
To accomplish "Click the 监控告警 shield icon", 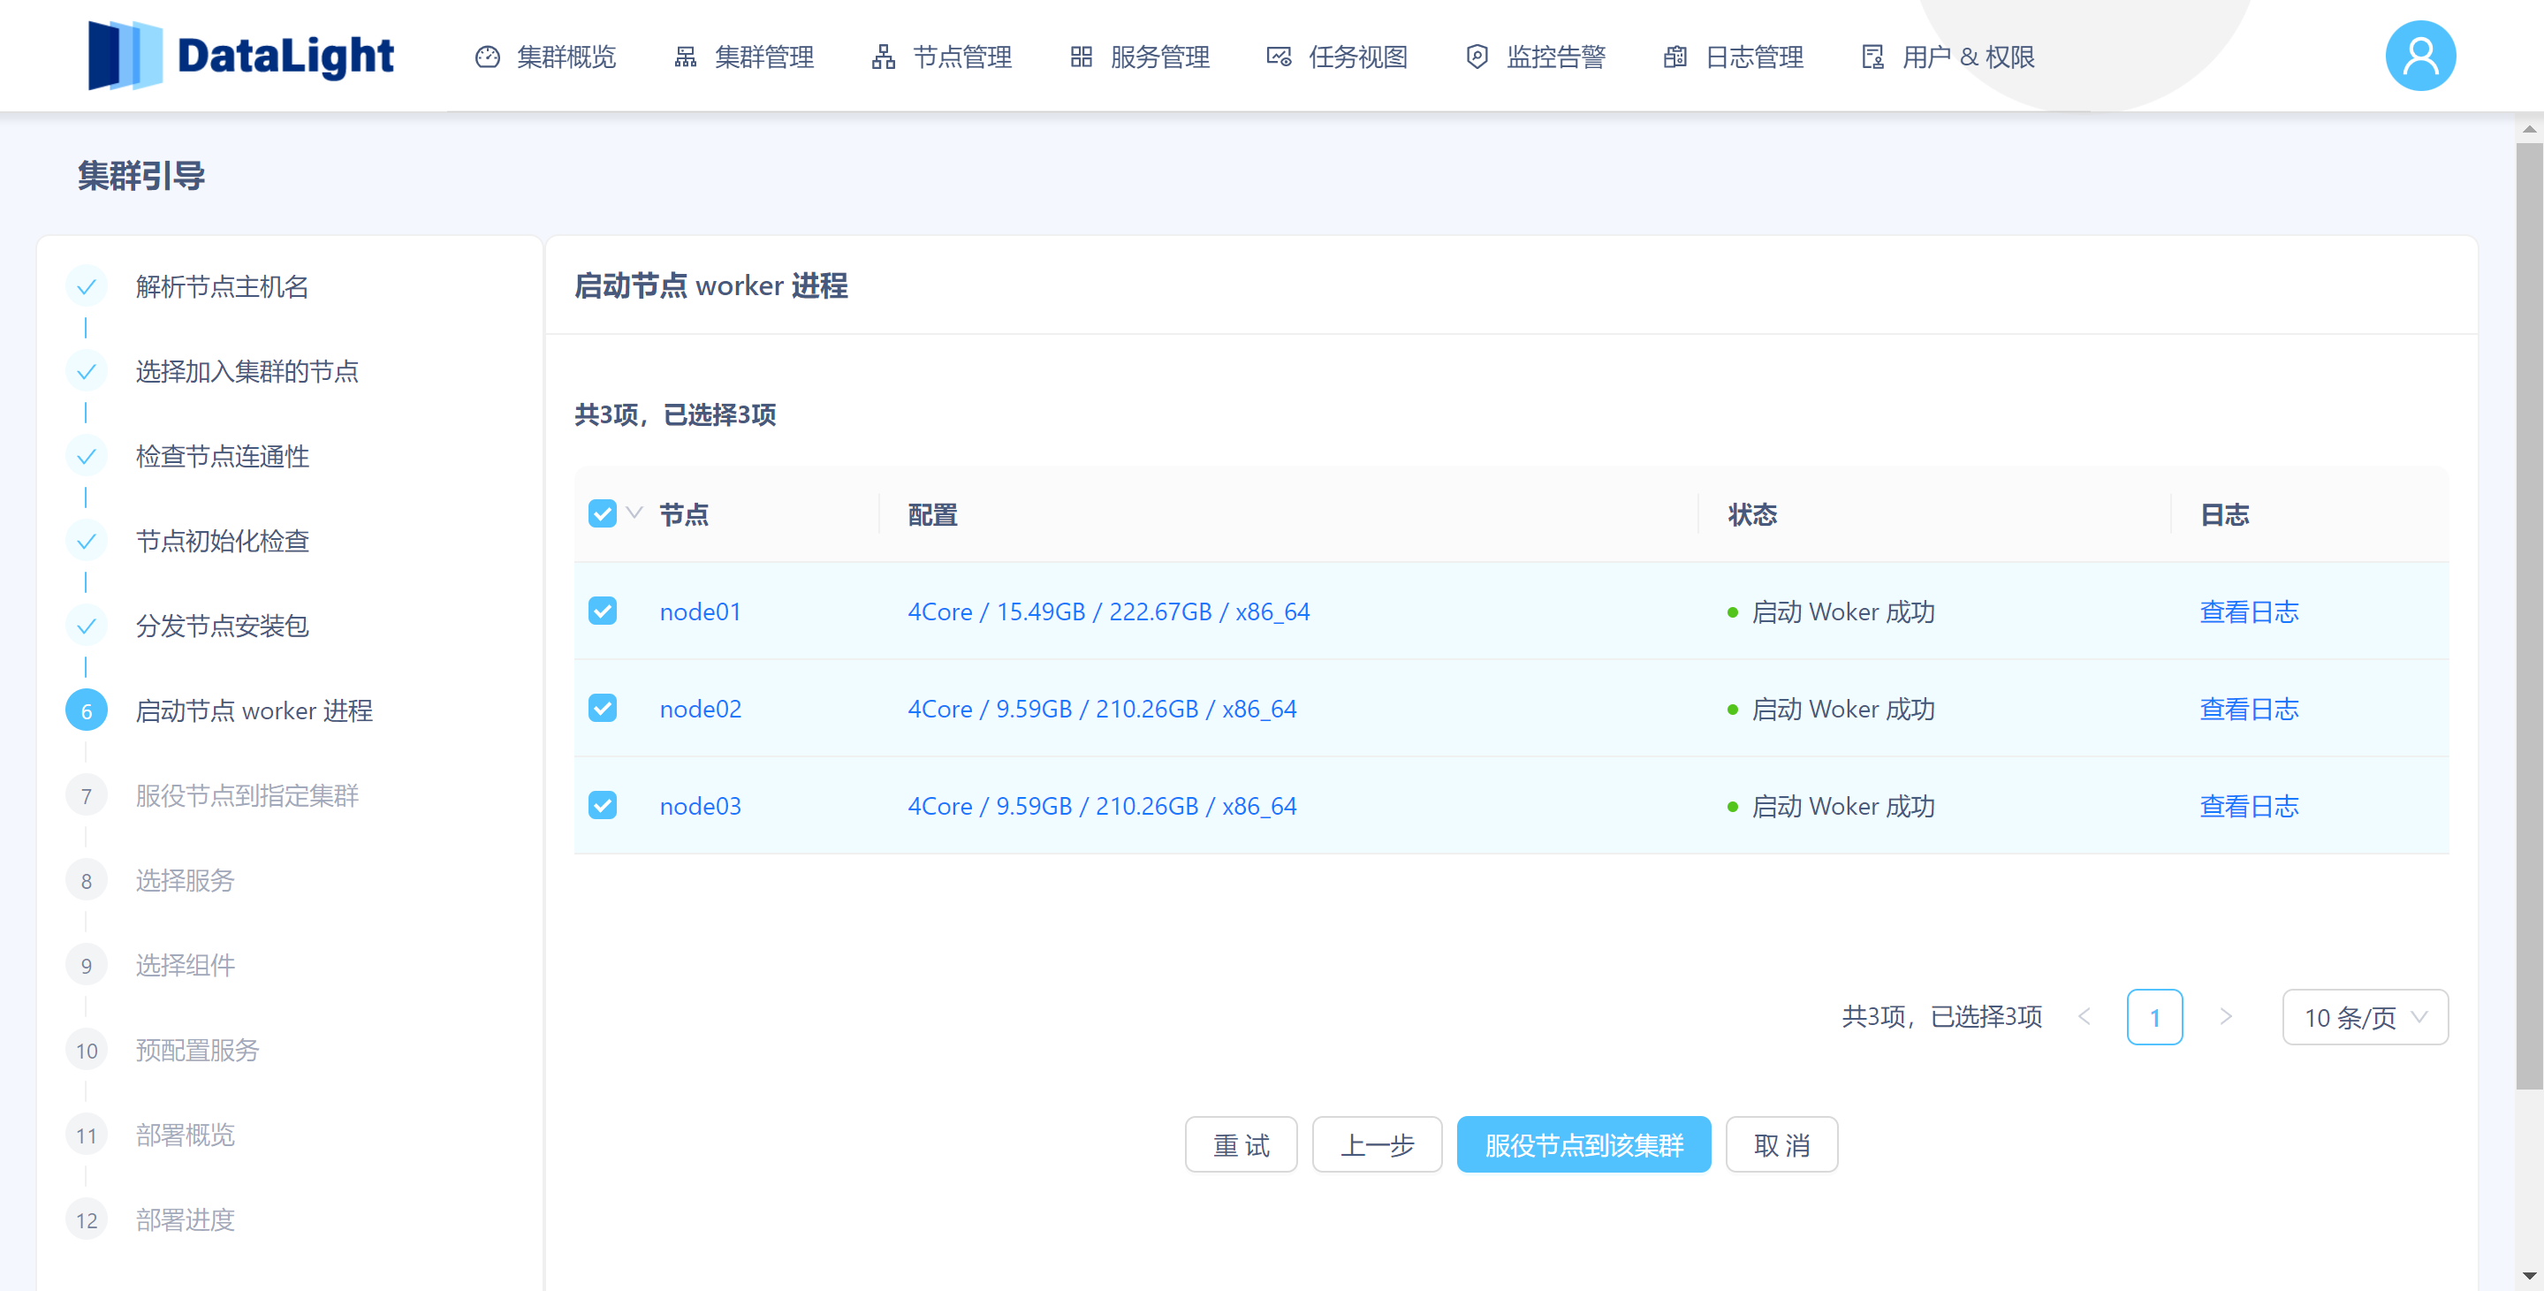I will [1477, 57].
